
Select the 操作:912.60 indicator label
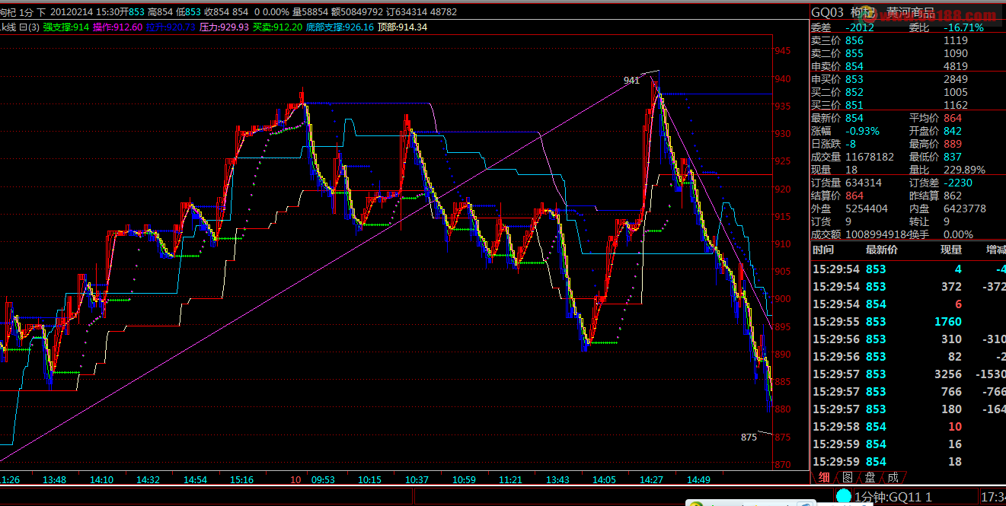coord(118,27)
